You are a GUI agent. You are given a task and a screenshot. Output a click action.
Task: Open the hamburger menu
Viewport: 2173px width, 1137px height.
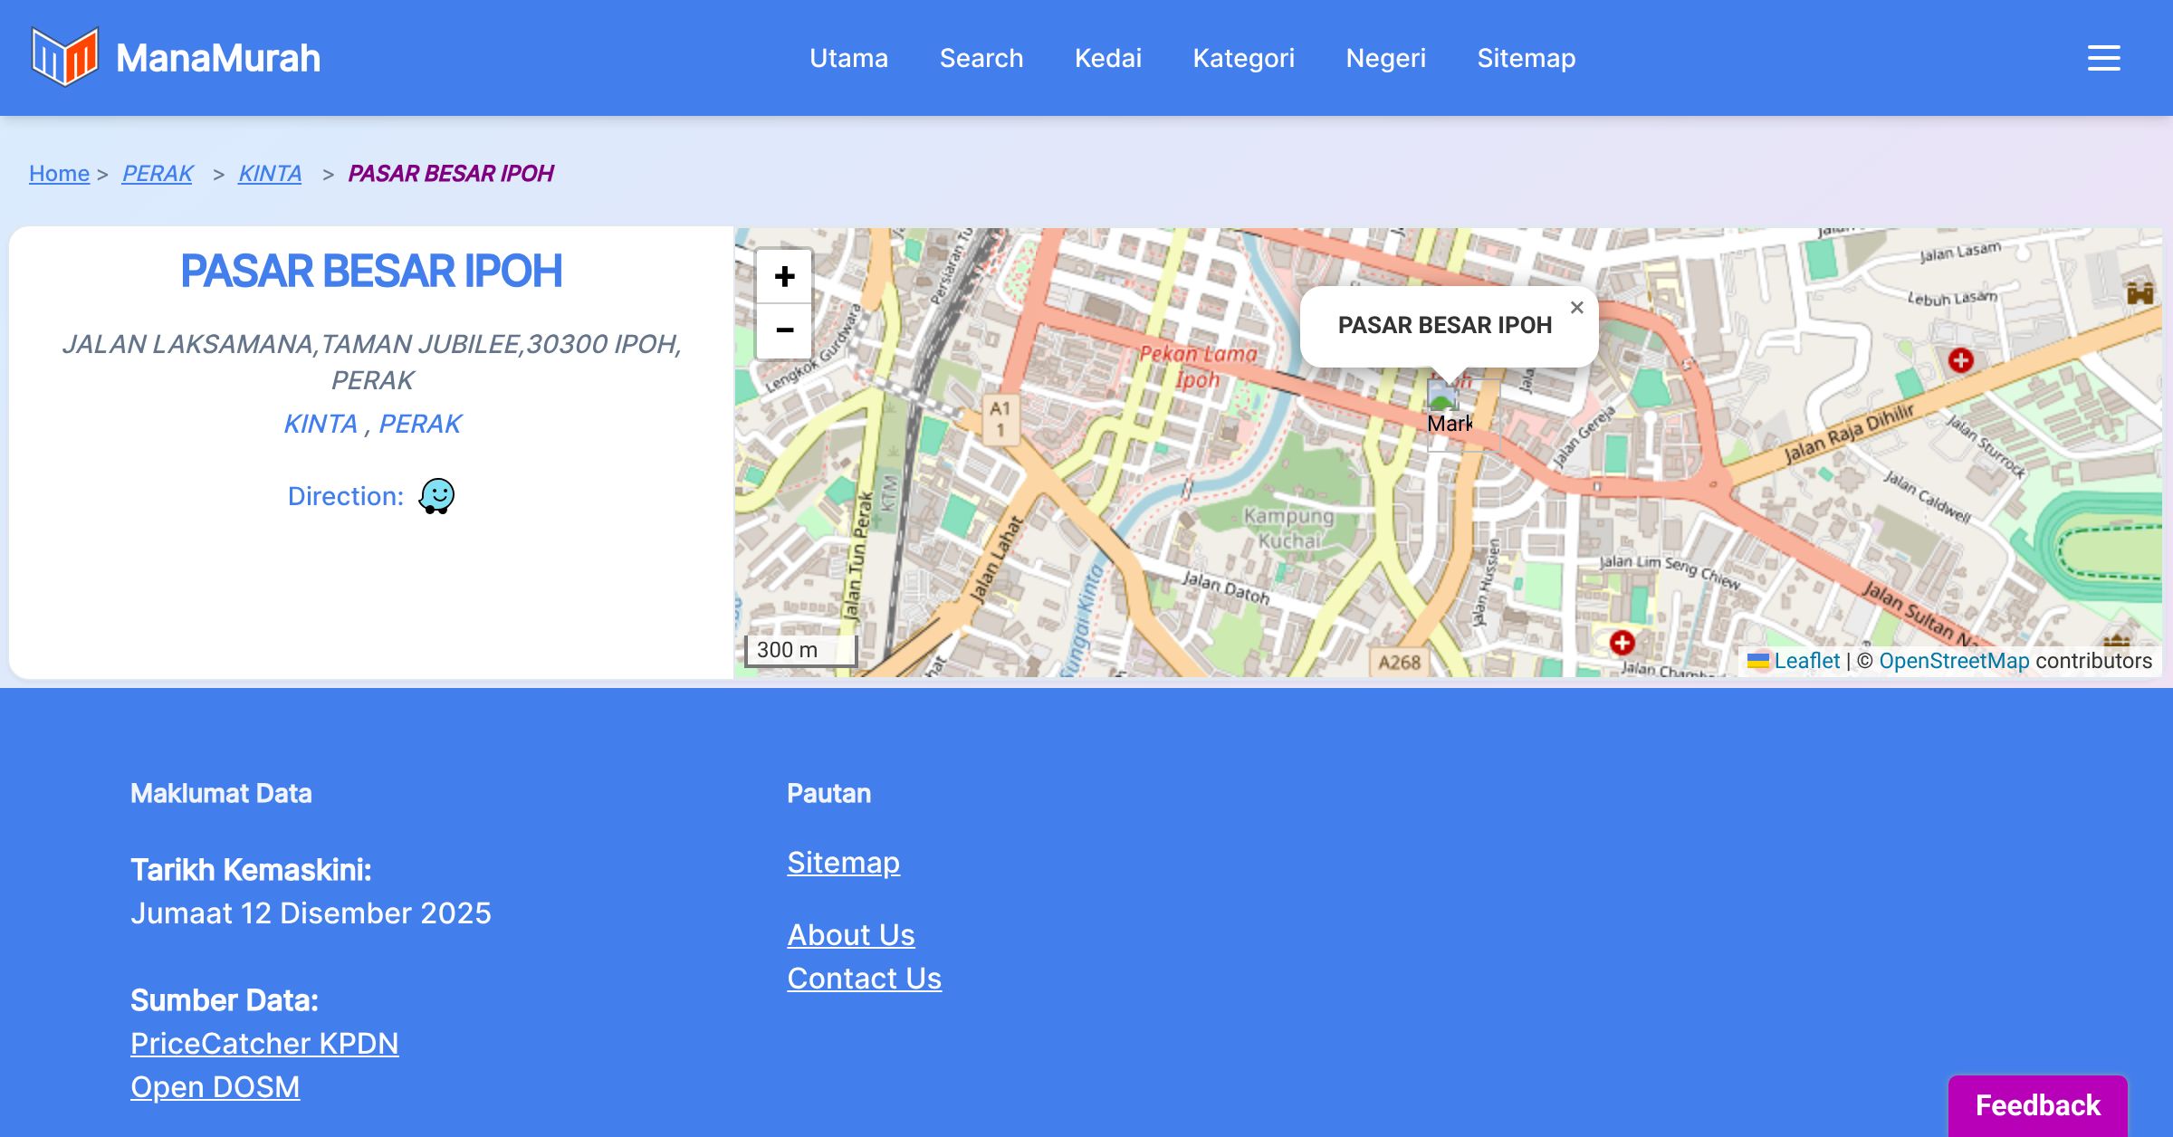(2103, 58)
